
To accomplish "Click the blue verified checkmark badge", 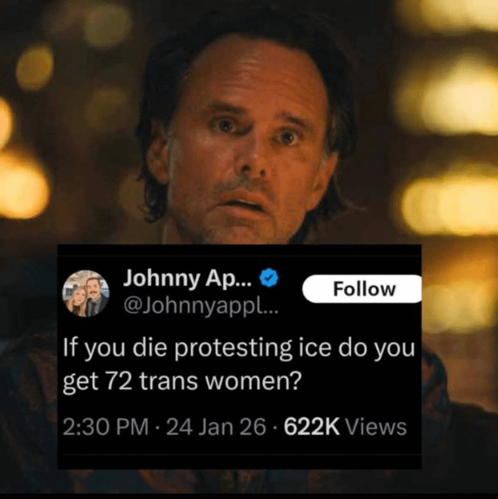I will click(x=269, y=277).
